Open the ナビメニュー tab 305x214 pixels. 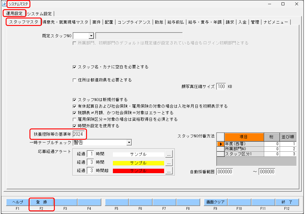point(276,22)
